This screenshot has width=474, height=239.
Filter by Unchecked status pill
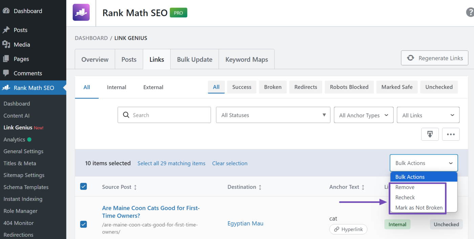coord(439,87)
